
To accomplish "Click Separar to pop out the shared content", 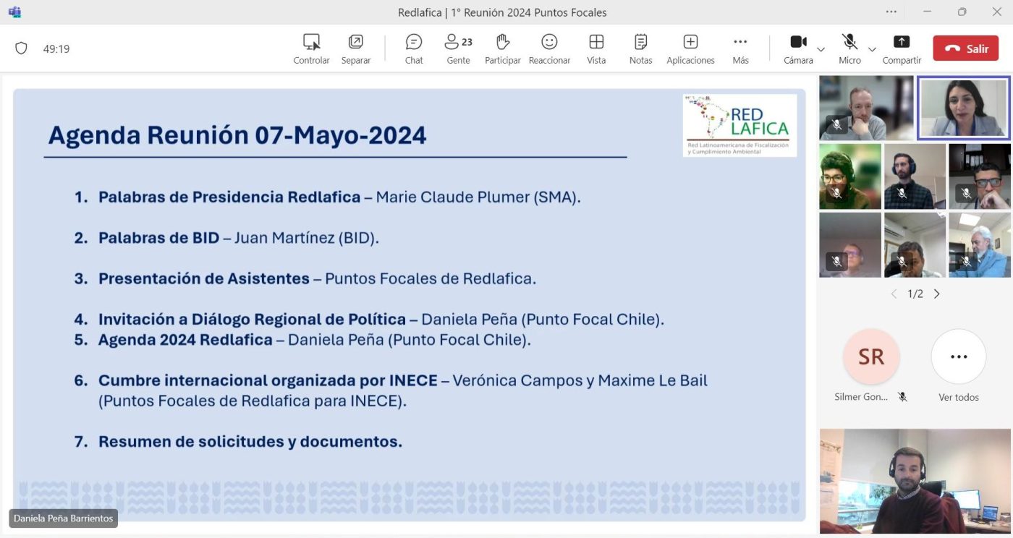I will 356,48.
